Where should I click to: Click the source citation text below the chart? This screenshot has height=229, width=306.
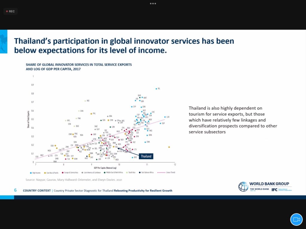pyautogui.click(x=74, y=180)
